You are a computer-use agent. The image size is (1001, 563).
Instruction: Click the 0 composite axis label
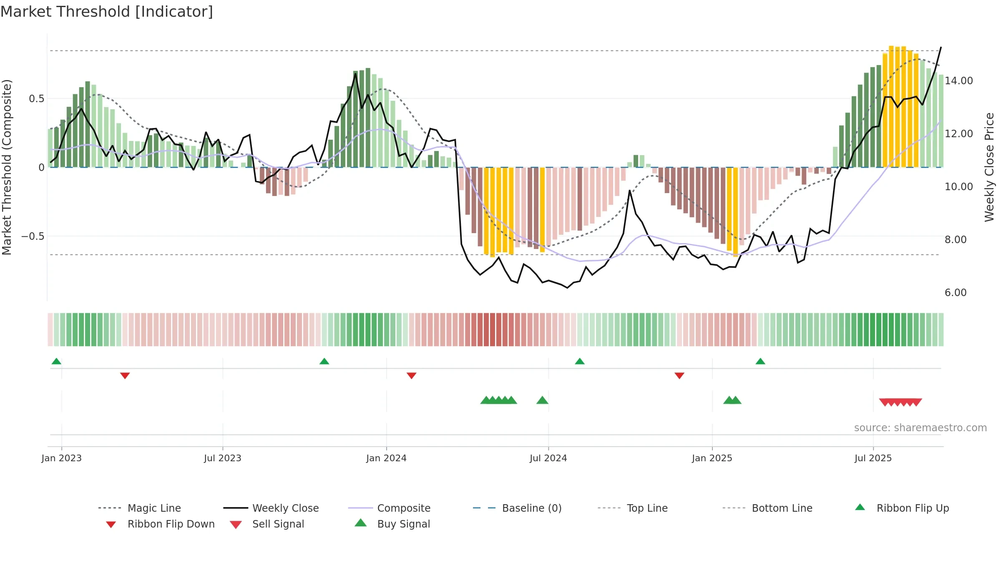[x=41, y=167]
